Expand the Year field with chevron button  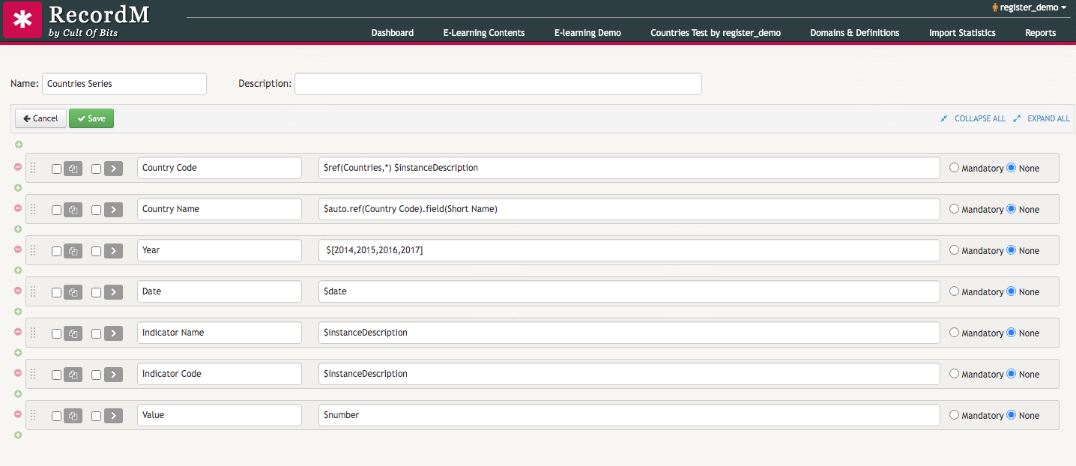[112, 251]
